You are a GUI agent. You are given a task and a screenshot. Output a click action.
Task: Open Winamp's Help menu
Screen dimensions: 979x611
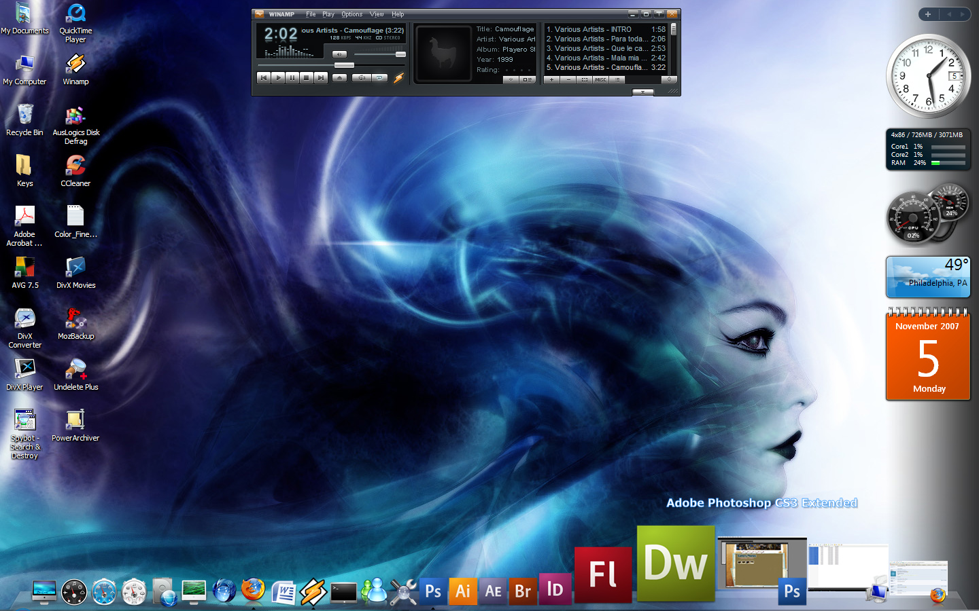tap(398, 14)
